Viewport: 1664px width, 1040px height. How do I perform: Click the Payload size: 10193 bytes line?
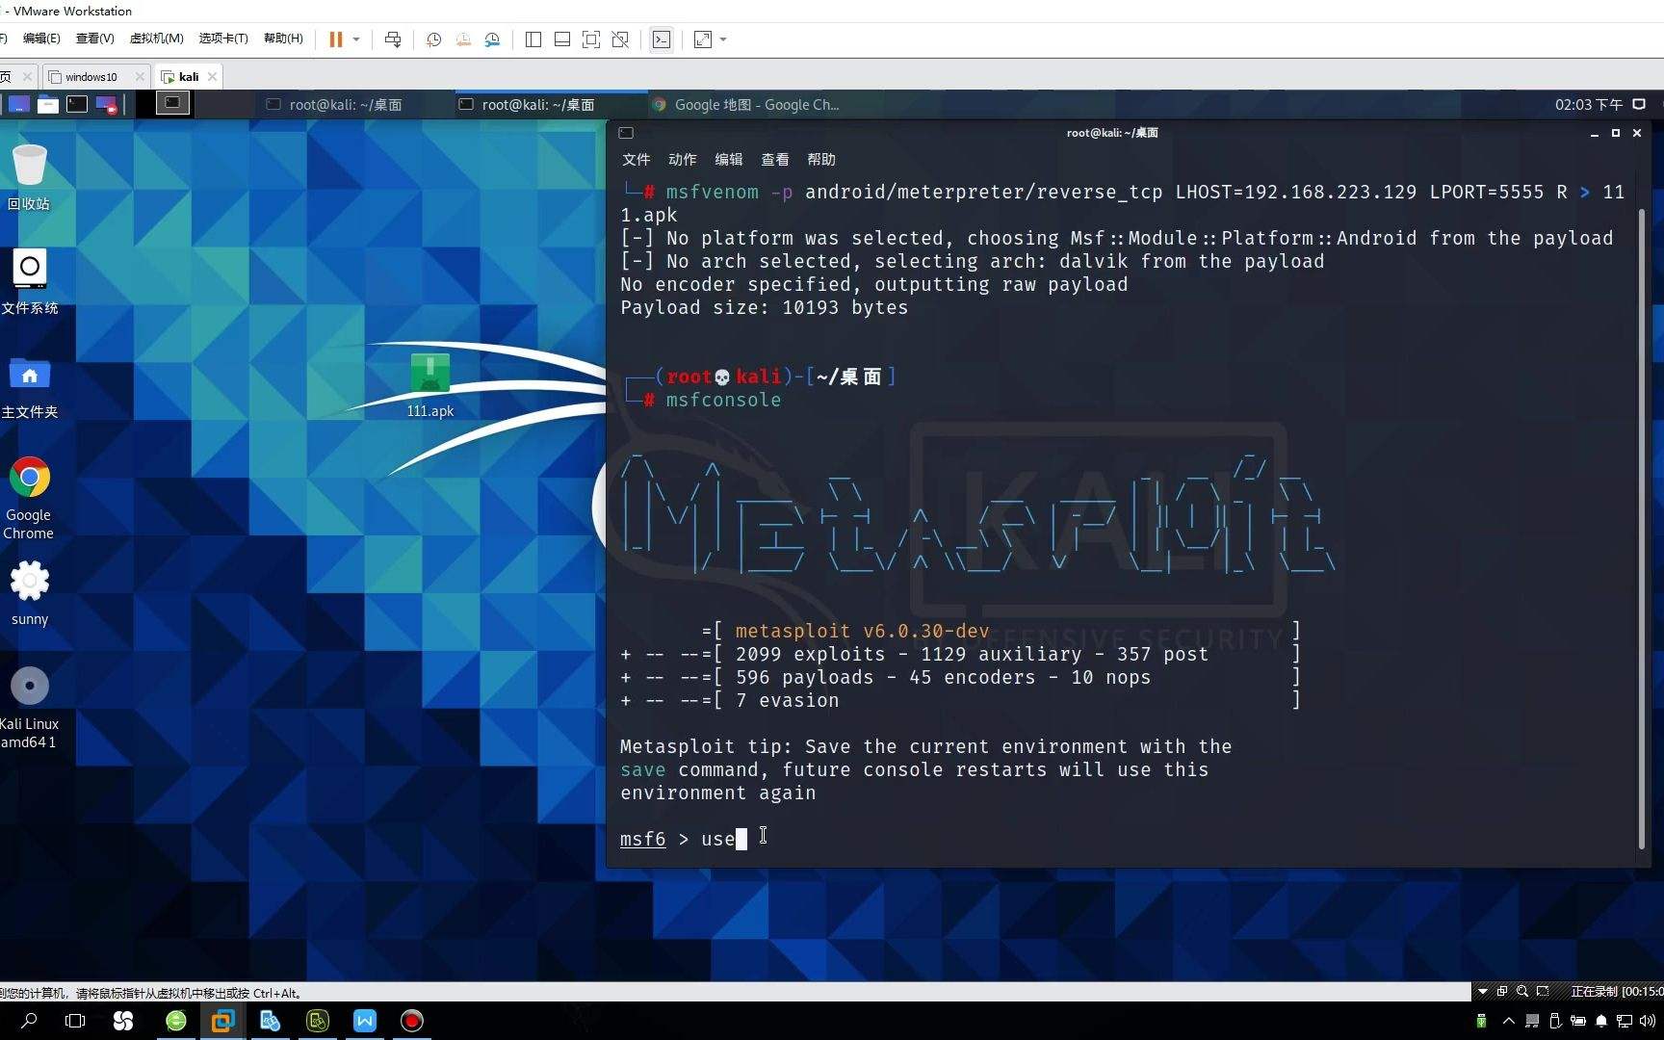point(764,307)
